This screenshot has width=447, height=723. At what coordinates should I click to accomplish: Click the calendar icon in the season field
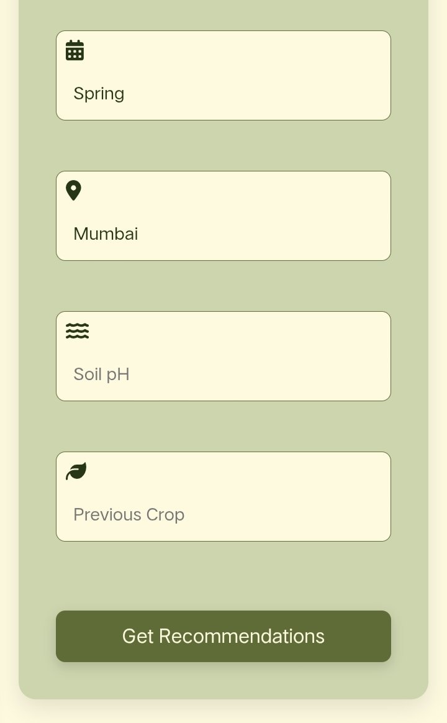[74, 50]
